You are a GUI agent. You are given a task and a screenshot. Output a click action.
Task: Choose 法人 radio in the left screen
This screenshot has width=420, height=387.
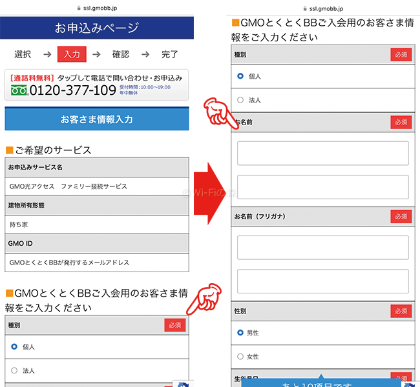14,370
